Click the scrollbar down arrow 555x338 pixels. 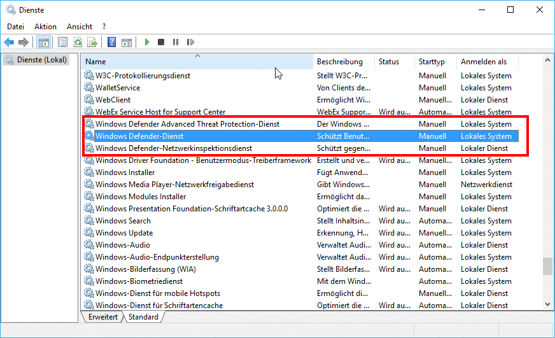547,304
